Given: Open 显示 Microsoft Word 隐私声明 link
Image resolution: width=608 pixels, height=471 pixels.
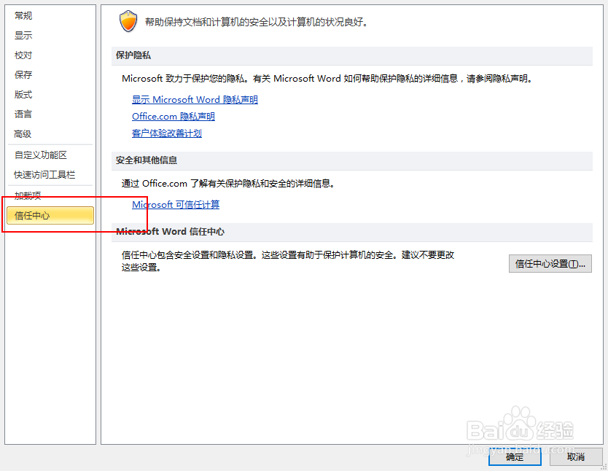Looking at the screenshot, I should coord(195,100).
